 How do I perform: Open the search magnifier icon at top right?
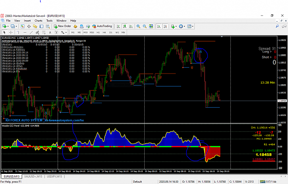coord(277,26)
